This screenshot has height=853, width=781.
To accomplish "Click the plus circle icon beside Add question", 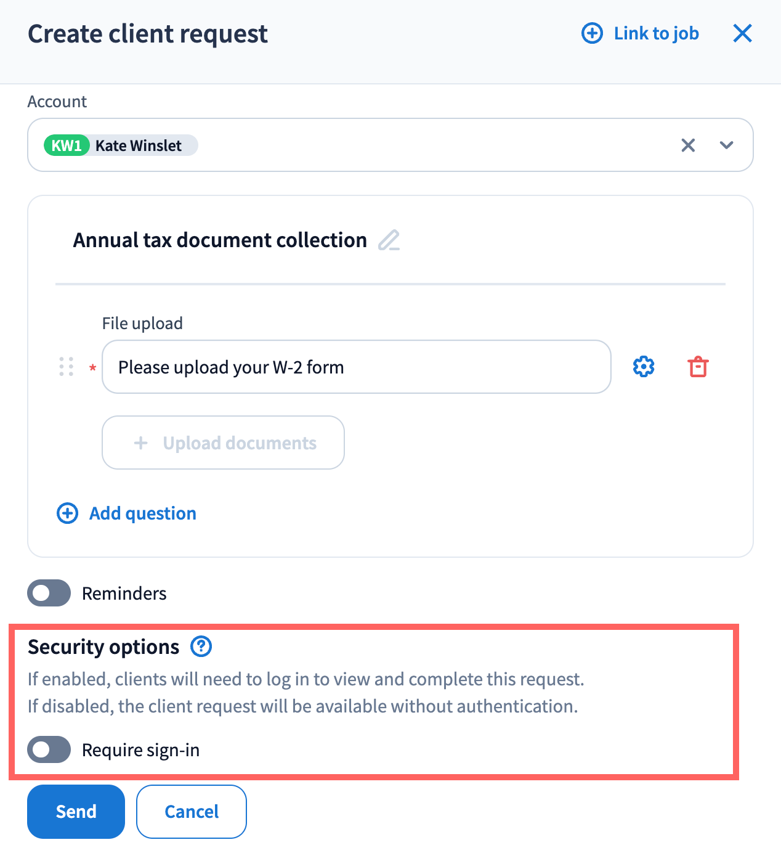I will point(68,513).
